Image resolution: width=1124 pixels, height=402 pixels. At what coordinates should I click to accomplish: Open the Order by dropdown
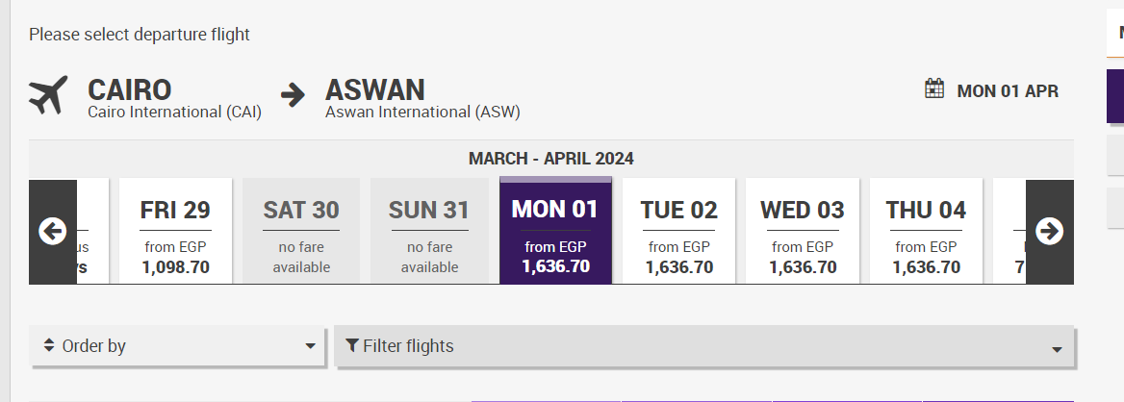tap(177, 346)
